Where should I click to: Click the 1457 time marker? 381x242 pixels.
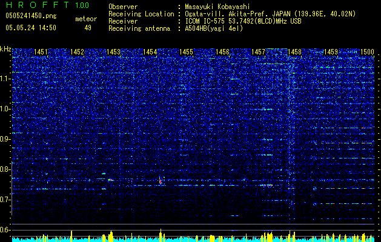pyautogui.click(x=258, y=52)
